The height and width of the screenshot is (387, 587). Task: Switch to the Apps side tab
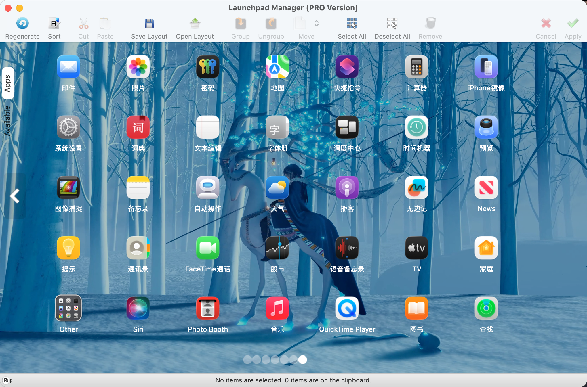pos(8,83)
